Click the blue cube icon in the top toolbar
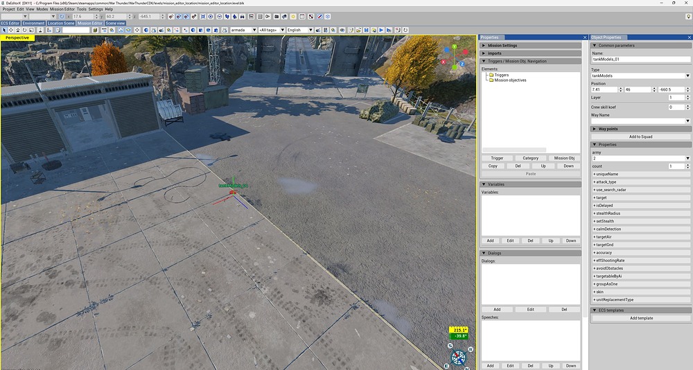 pos(328,17)
